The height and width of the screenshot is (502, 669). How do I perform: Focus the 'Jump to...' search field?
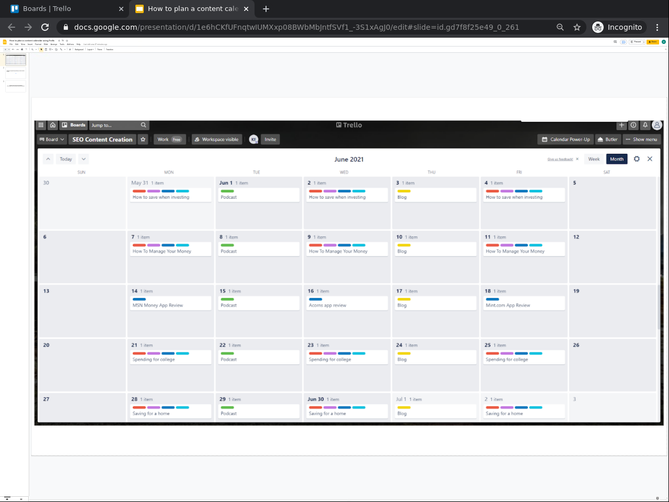coord(119,125)
